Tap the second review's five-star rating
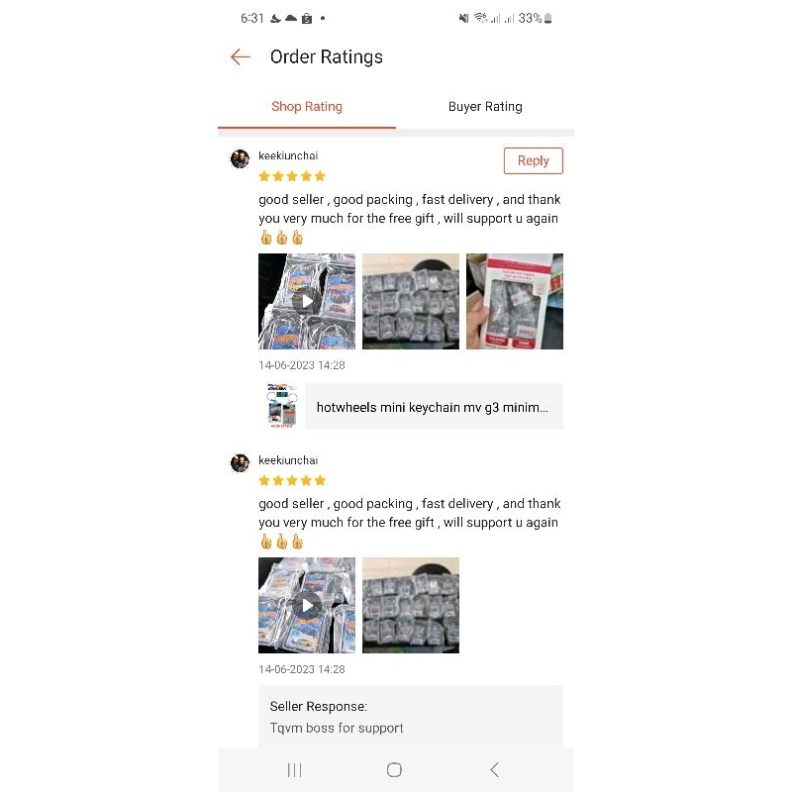The width and height of the screenshot is (792, 792). [x=292, y=480]
